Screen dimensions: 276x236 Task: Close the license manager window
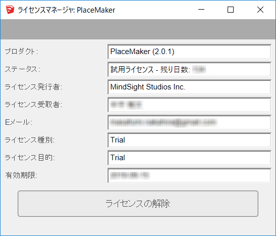click(x=260, y=10)
